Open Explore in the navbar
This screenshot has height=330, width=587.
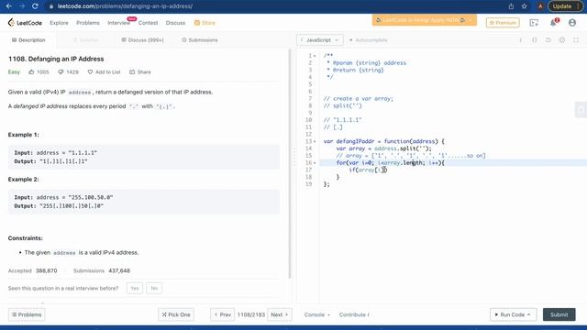(59, 23)
